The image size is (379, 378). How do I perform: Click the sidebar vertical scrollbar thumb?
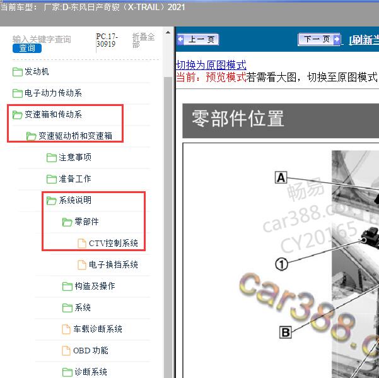(x=168, y=227)
